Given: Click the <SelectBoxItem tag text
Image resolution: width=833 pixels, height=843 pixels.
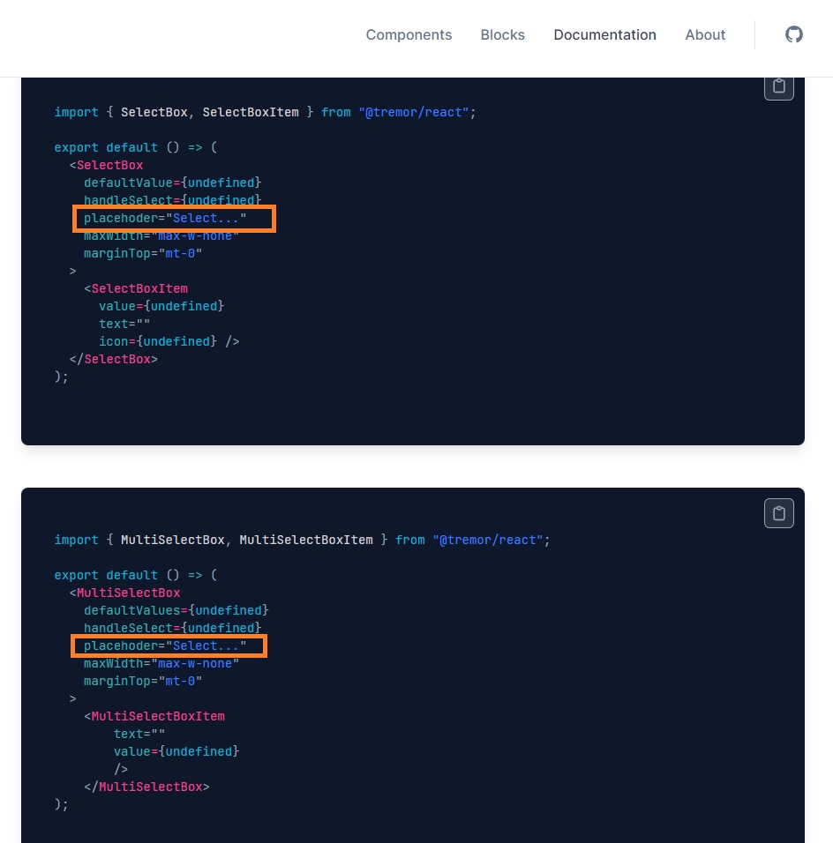Looking at the screenshot, I should (x=136, y=288).
